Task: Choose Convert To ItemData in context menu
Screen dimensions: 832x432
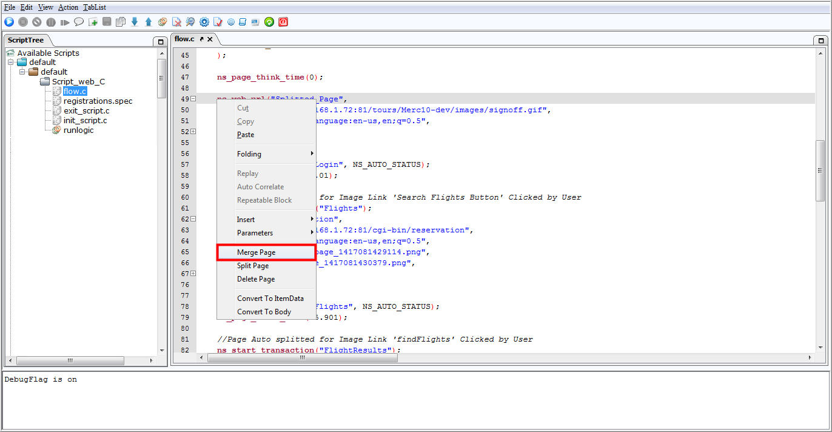Action: 267,299
